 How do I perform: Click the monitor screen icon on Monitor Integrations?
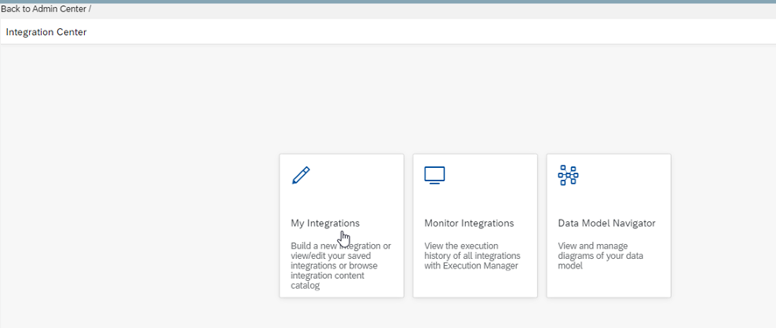pyautogui.click(x=434, y=175)
